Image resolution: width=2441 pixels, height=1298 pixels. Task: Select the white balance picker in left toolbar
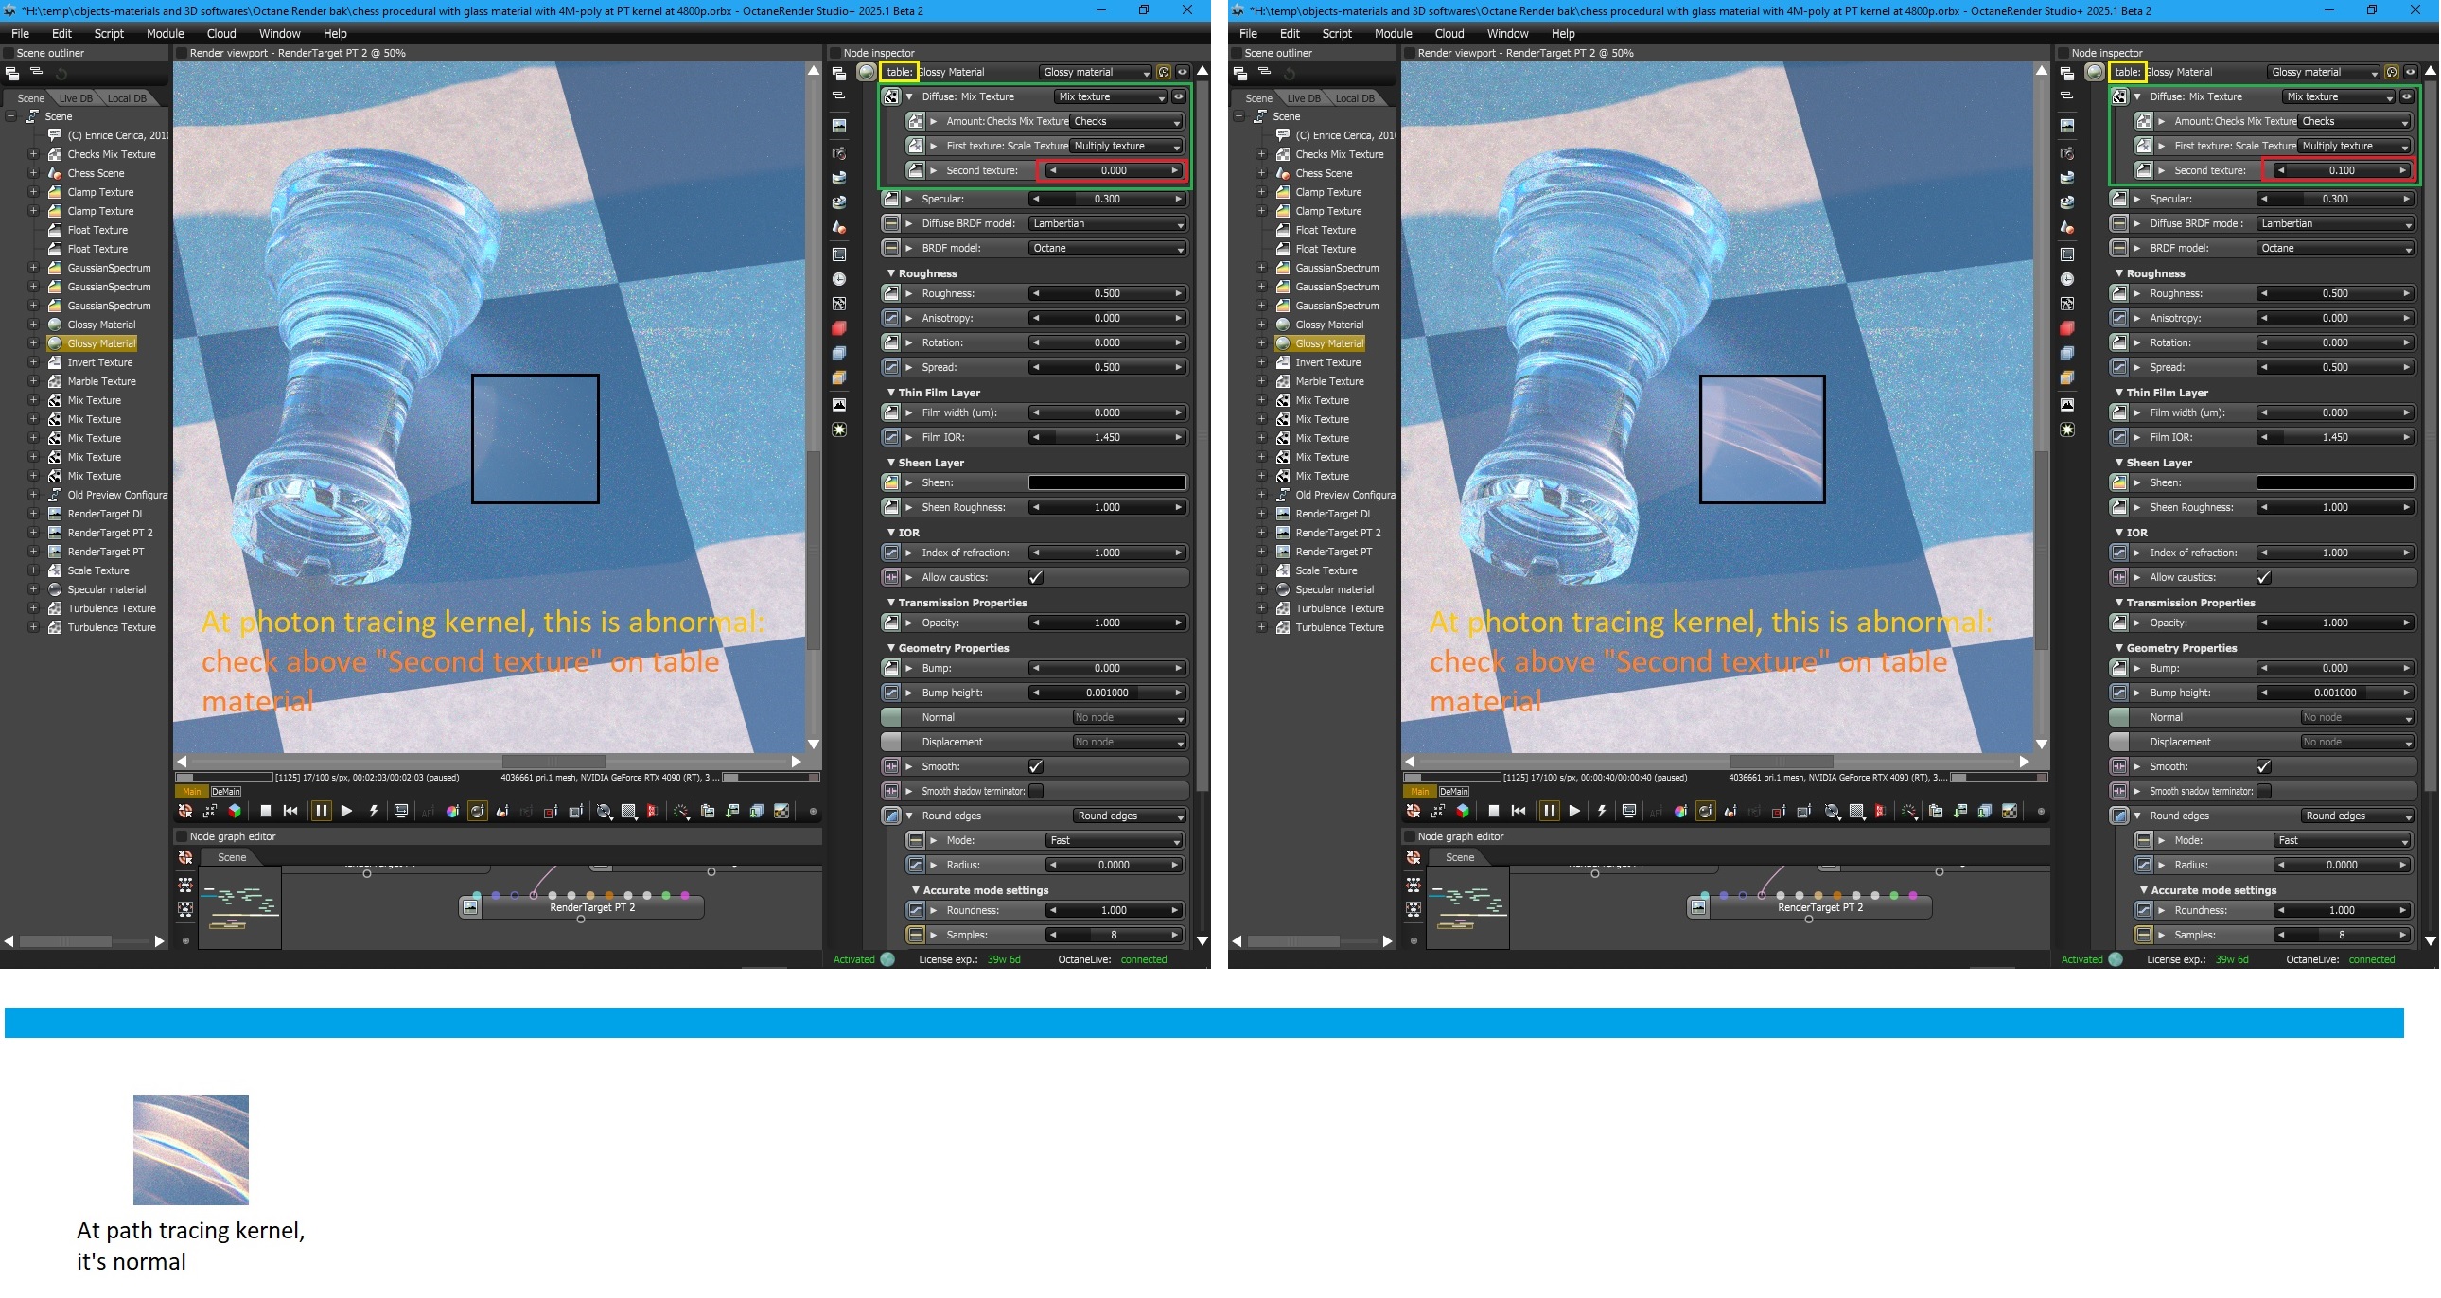pos(453,811)
